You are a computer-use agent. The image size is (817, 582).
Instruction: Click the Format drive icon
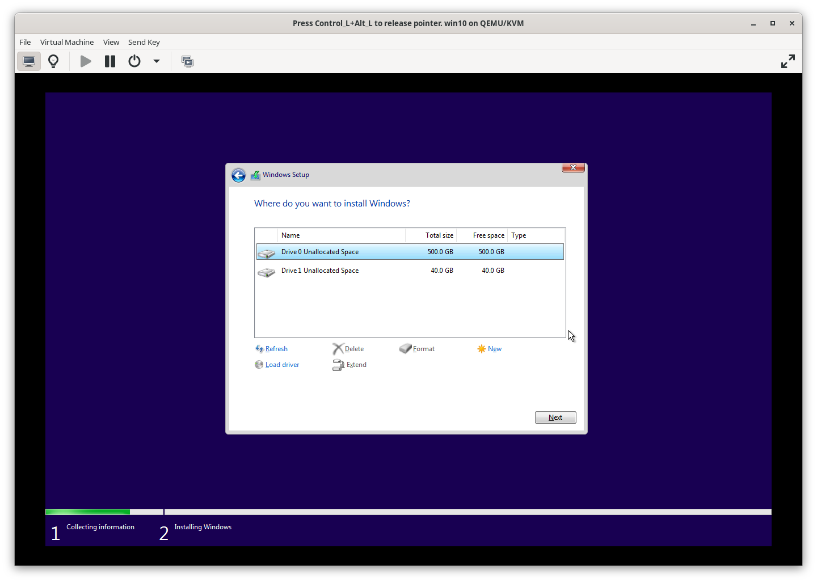405,348
